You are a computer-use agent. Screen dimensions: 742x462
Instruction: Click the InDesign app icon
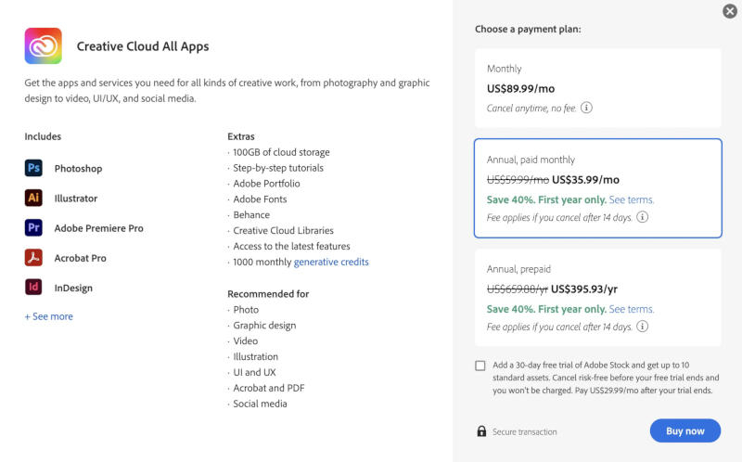pos(33,288)
